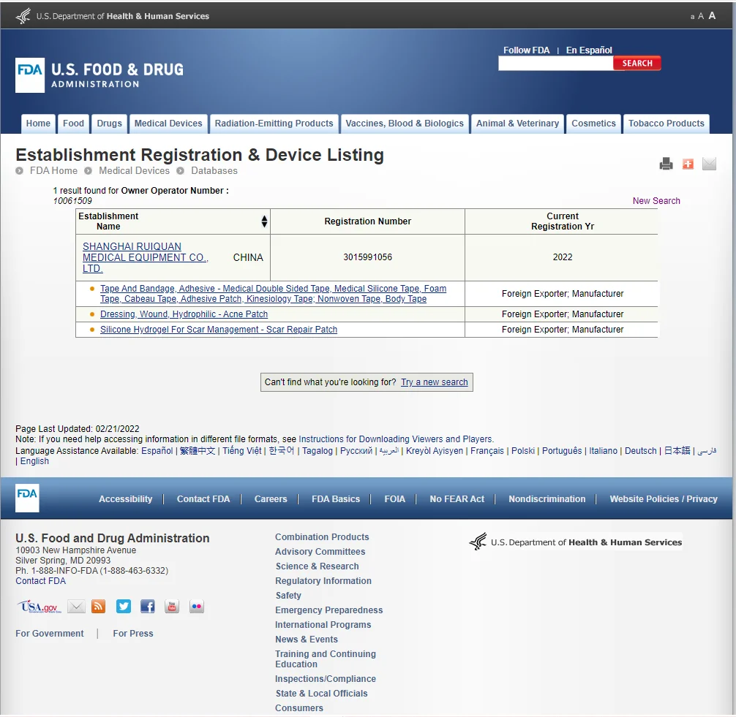736x717 pixels.
Task: Open Careers footer link
Action: point(271,499)
